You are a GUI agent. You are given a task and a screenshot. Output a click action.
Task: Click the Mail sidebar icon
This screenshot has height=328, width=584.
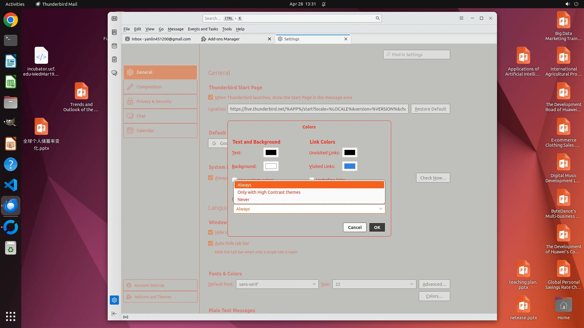(x=114, y=19)
